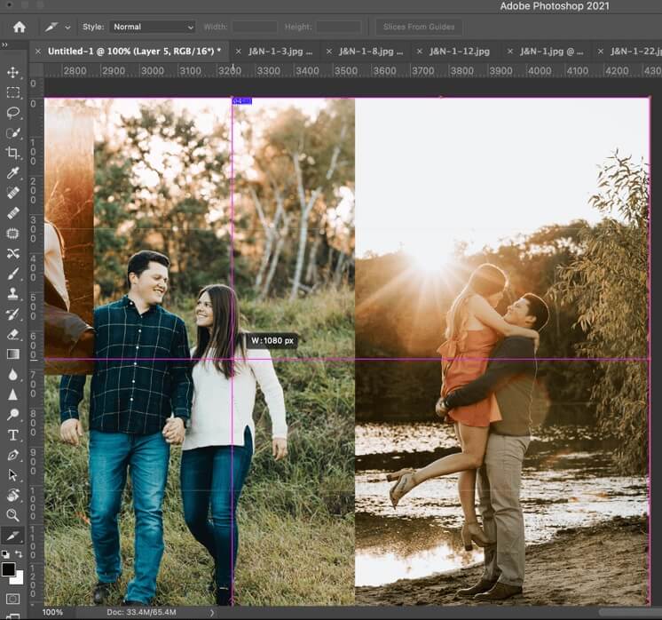This screenshot has height=620, width=662.
Task: Close the J&N-1.jpg tab
Action: (x=510, y=52)
